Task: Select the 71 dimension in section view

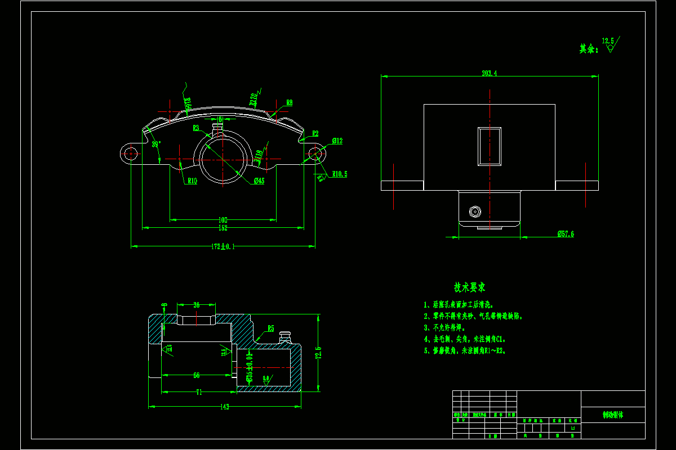Action: pyautogui.click(x=199, y=393)
